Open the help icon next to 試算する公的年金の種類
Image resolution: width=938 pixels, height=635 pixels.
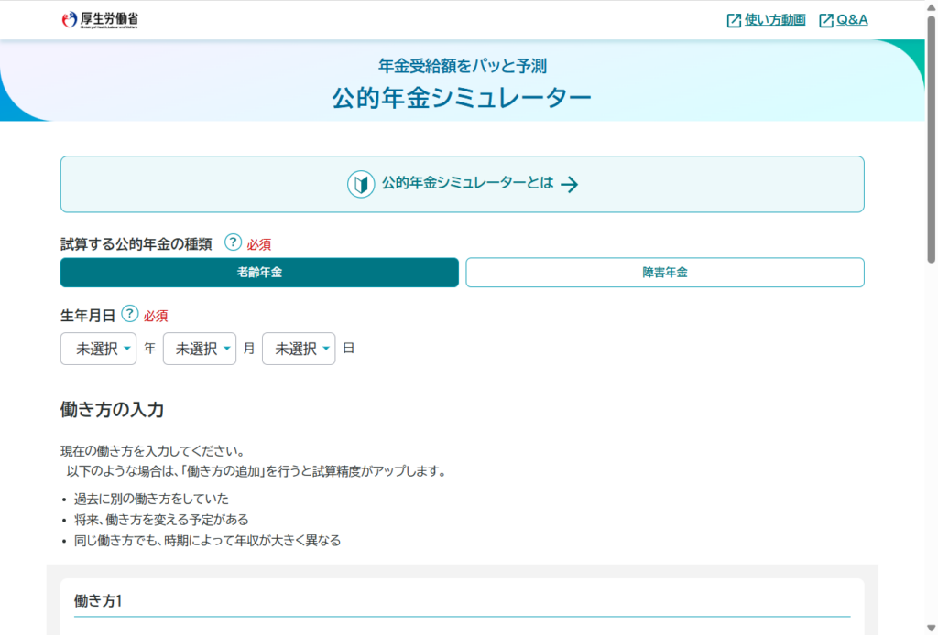click(x=232, y=243)
